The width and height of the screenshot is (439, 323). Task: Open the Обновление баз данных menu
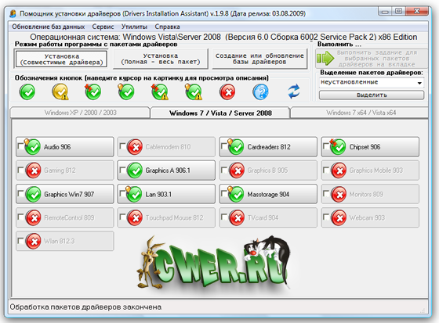[x=48, y=27]
